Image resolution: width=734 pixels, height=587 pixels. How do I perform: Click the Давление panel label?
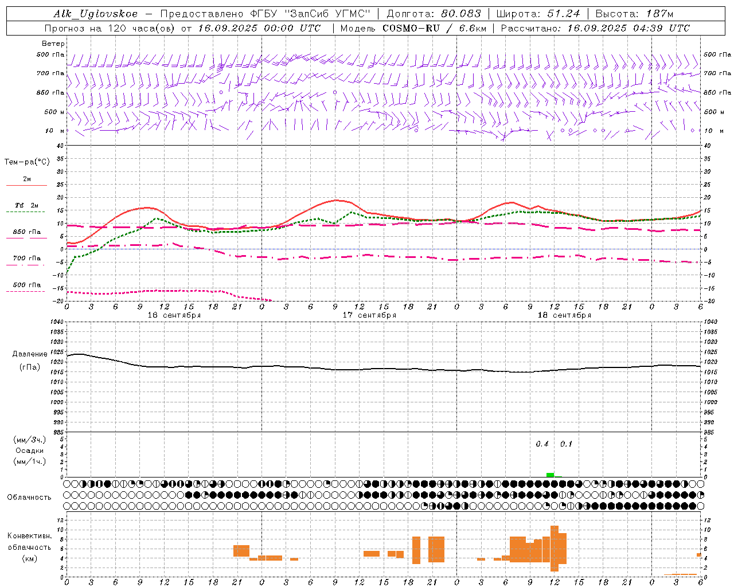tap(30, 354)
